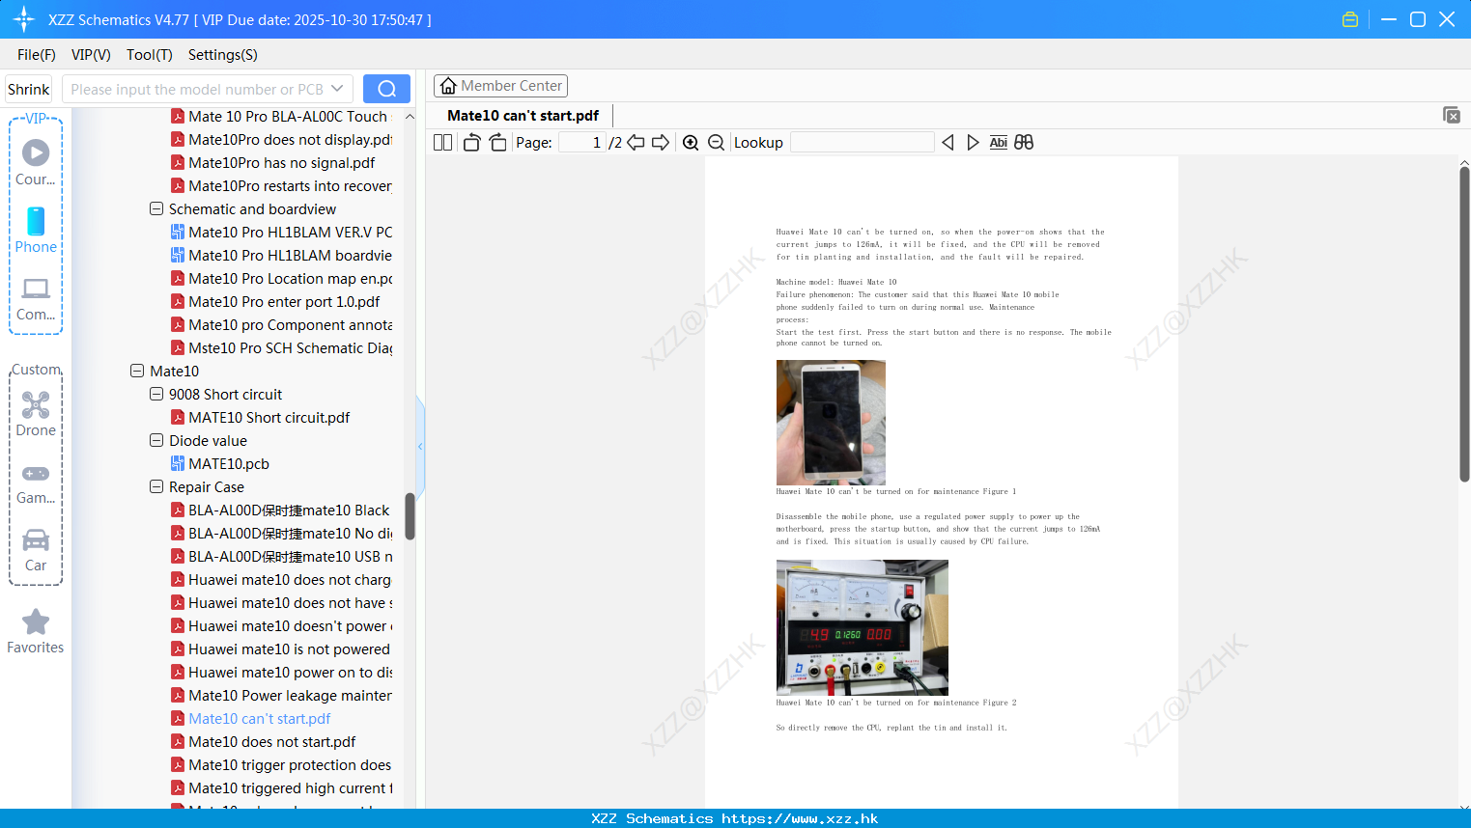Open Mate10 Pro Location map file
Viewport: 1471px width, 828px height.
pos(282,278)
